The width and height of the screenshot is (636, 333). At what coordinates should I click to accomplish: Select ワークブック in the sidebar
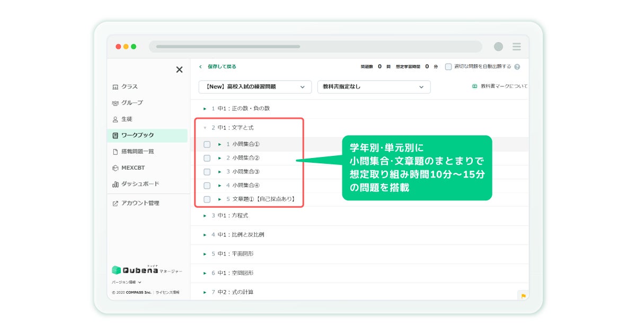[147, 136]
